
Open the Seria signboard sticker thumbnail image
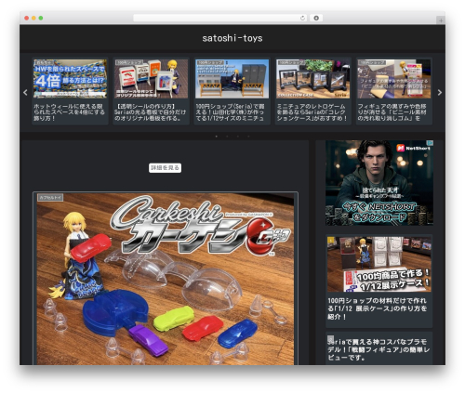151,79
